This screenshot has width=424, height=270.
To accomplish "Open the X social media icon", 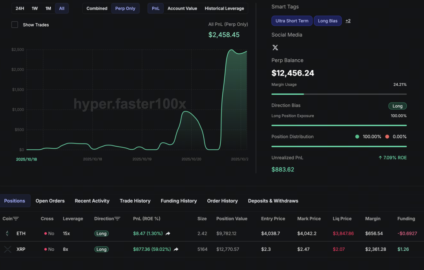I will coord(275,48).
